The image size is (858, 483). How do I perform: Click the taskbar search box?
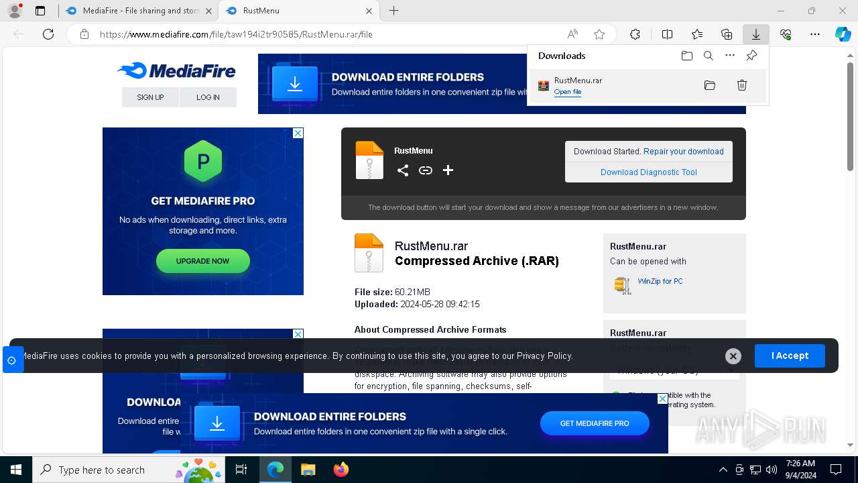[x=129, y=470]
